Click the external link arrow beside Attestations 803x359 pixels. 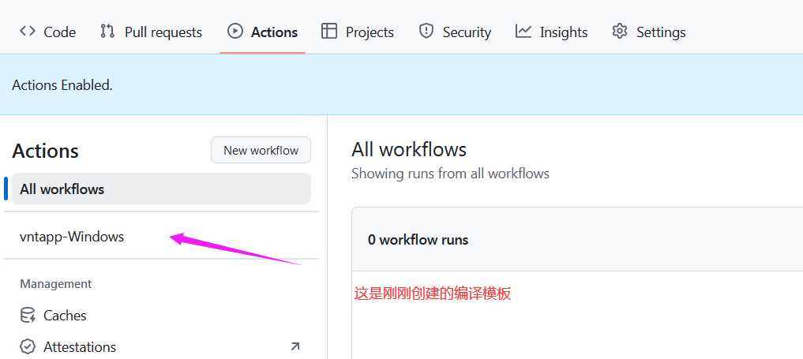click(x=295, y=346)
